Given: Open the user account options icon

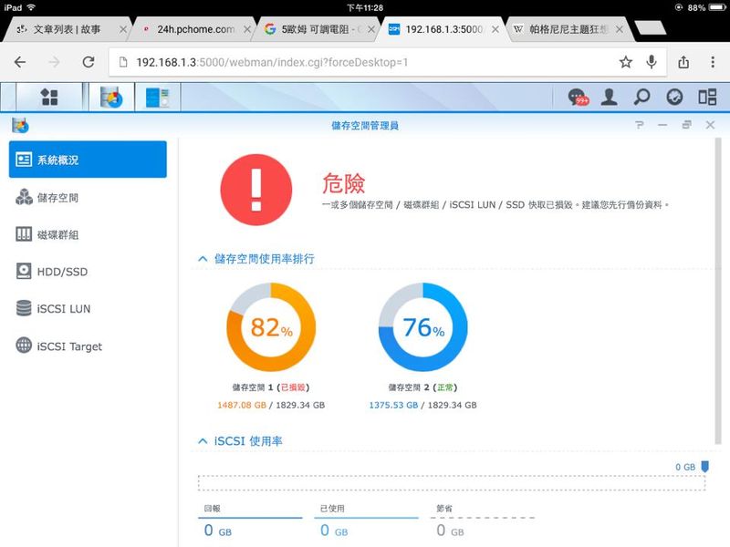Looking at the screenshot, I should click(610, 97).
